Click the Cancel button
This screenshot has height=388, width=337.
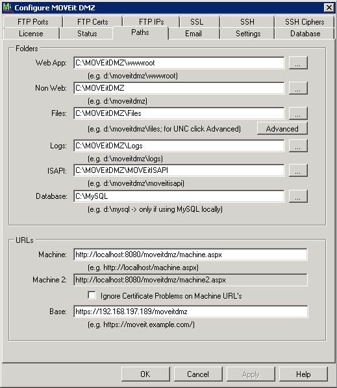click(198, 374)
